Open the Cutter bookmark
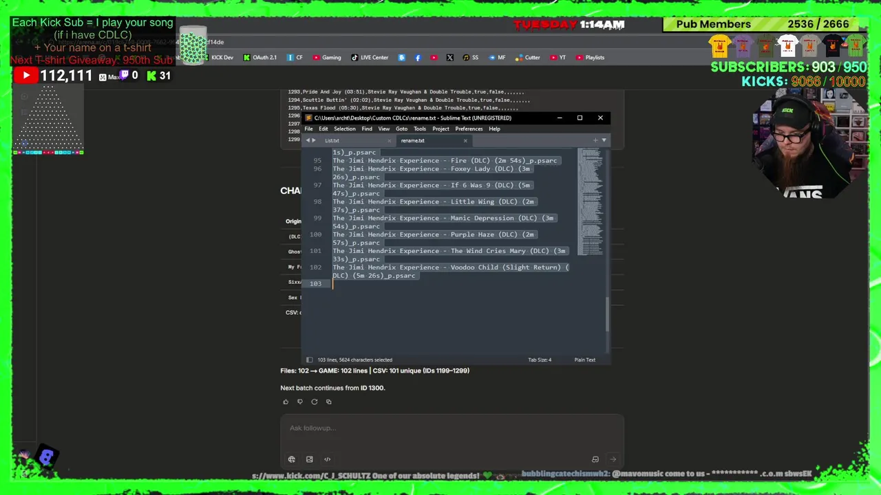 [528, 58]
